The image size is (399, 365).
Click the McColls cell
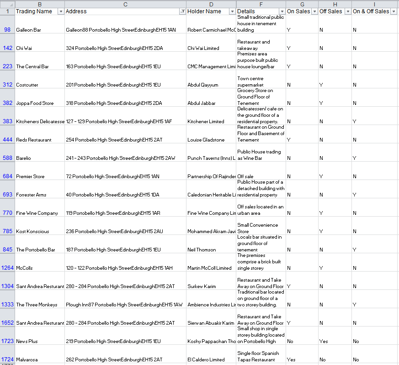[x=40, y=262]
